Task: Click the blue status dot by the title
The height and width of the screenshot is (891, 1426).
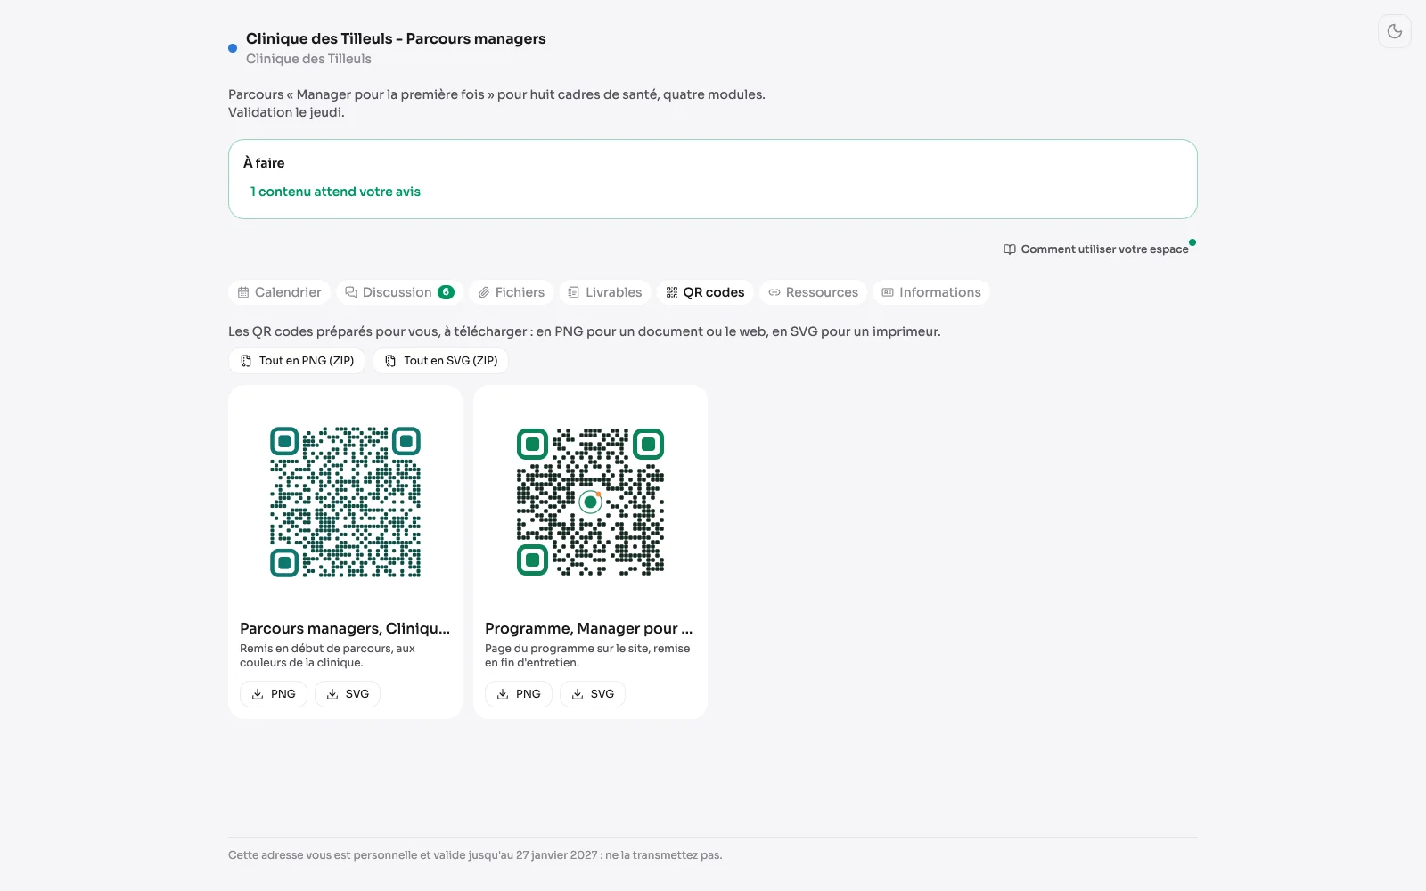Action: pyautogui.click(x=233, y=48)
